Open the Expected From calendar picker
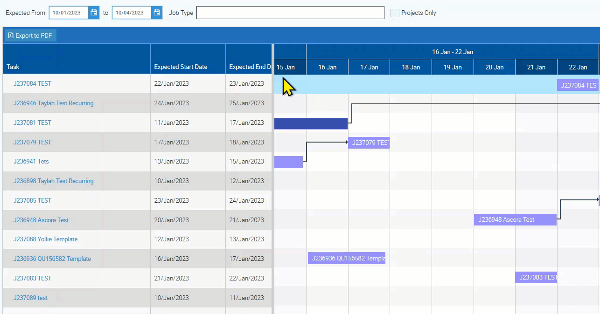 pyautogui.click(x=94, y=13)
